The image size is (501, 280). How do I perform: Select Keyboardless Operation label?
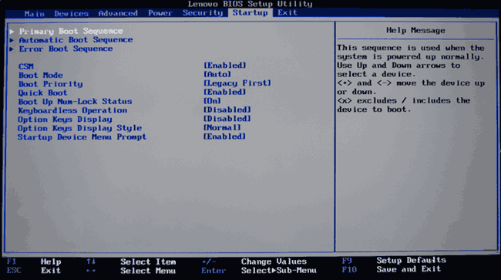point(72,110)
